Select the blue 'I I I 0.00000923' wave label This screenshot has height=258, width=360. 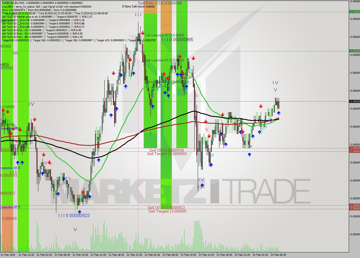[74, 215]
